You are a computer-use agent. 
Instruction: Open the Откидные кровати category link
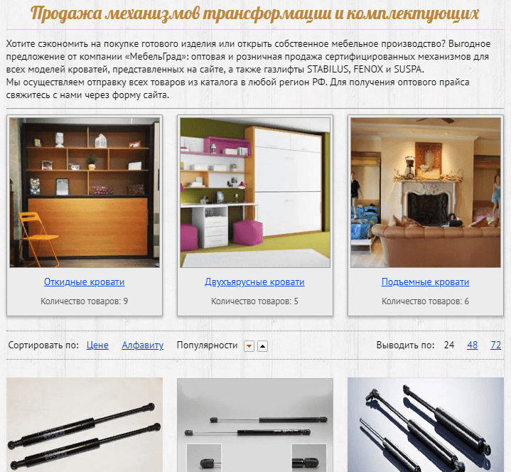click(x=84, y=281)
